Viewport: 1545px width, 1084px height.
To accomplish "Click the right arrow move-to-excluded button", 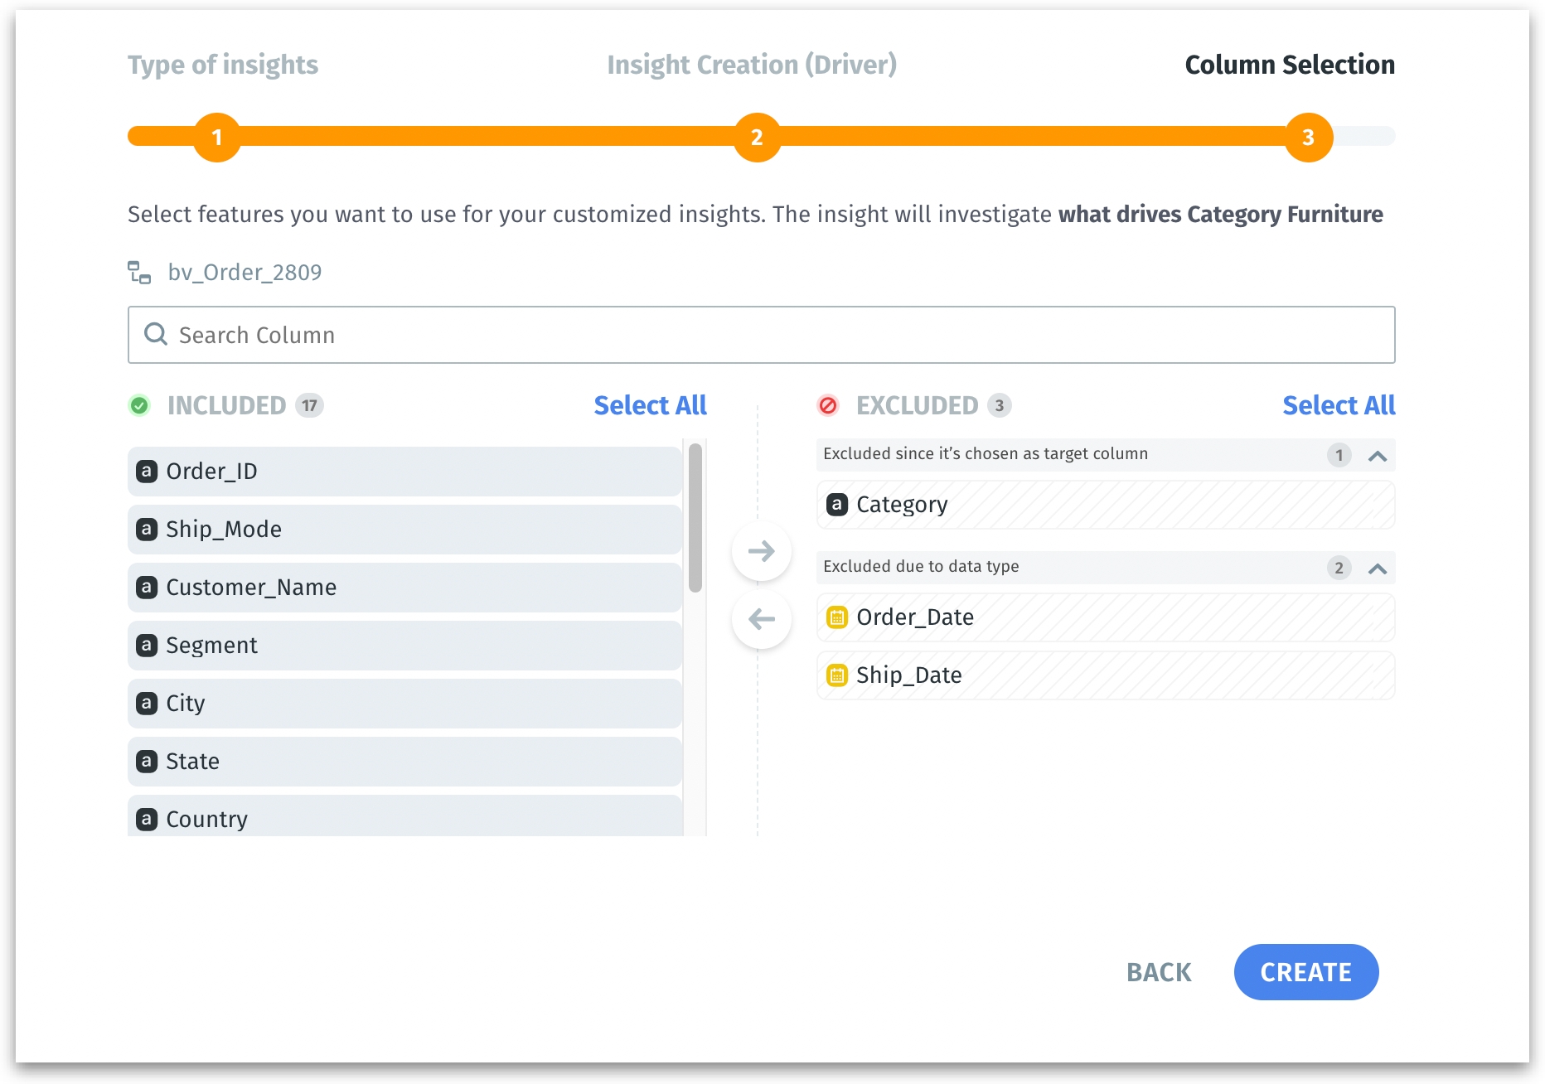I will 761,551.
